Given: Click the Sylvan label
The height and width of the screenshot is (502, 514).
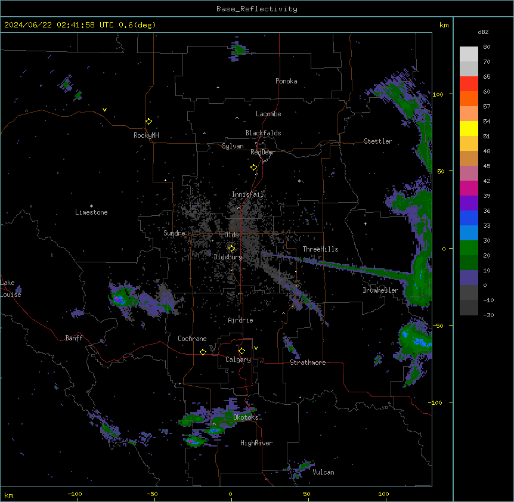Looking at the screenshot, I should coord(233,146).
